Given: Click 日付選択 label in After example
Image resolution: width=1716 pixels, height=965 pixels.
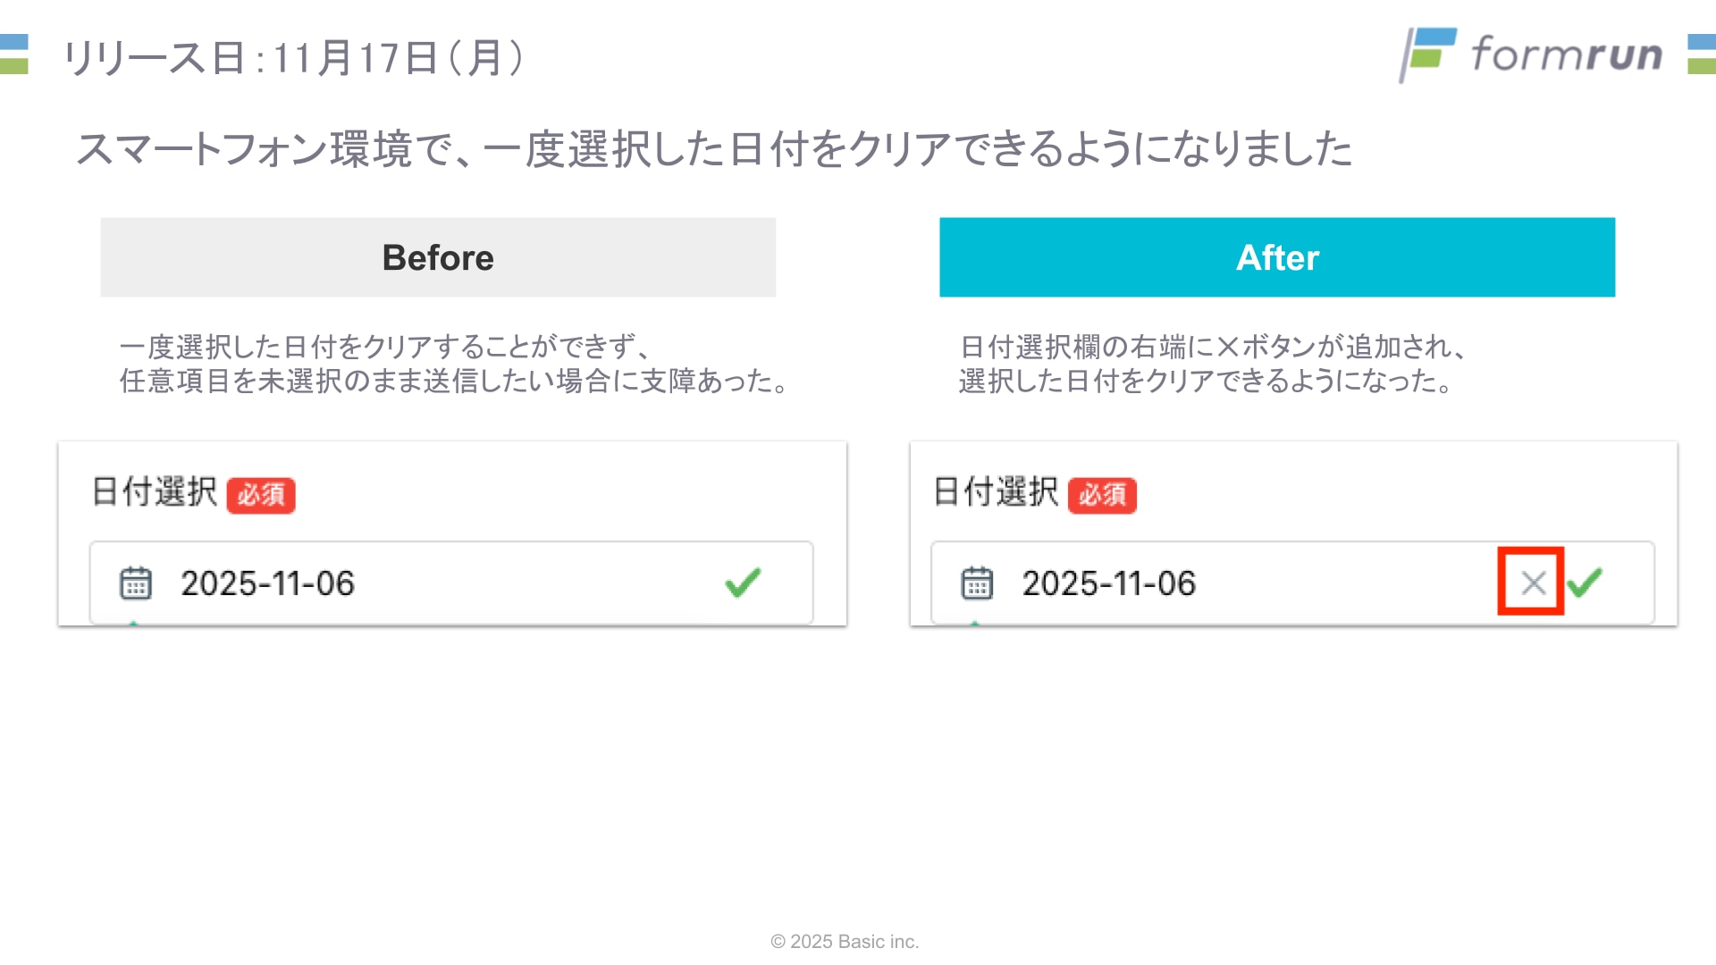Looking at the screenshot, I should (996, 491).
